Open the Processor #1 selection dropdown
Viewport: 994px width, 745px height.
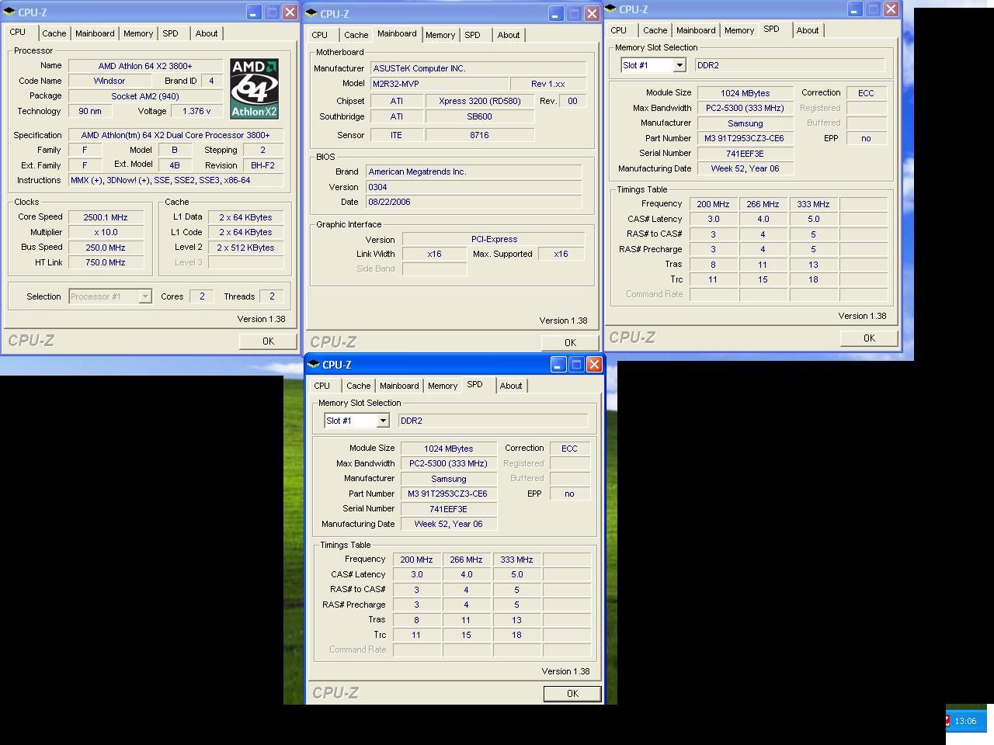point(145,296)
